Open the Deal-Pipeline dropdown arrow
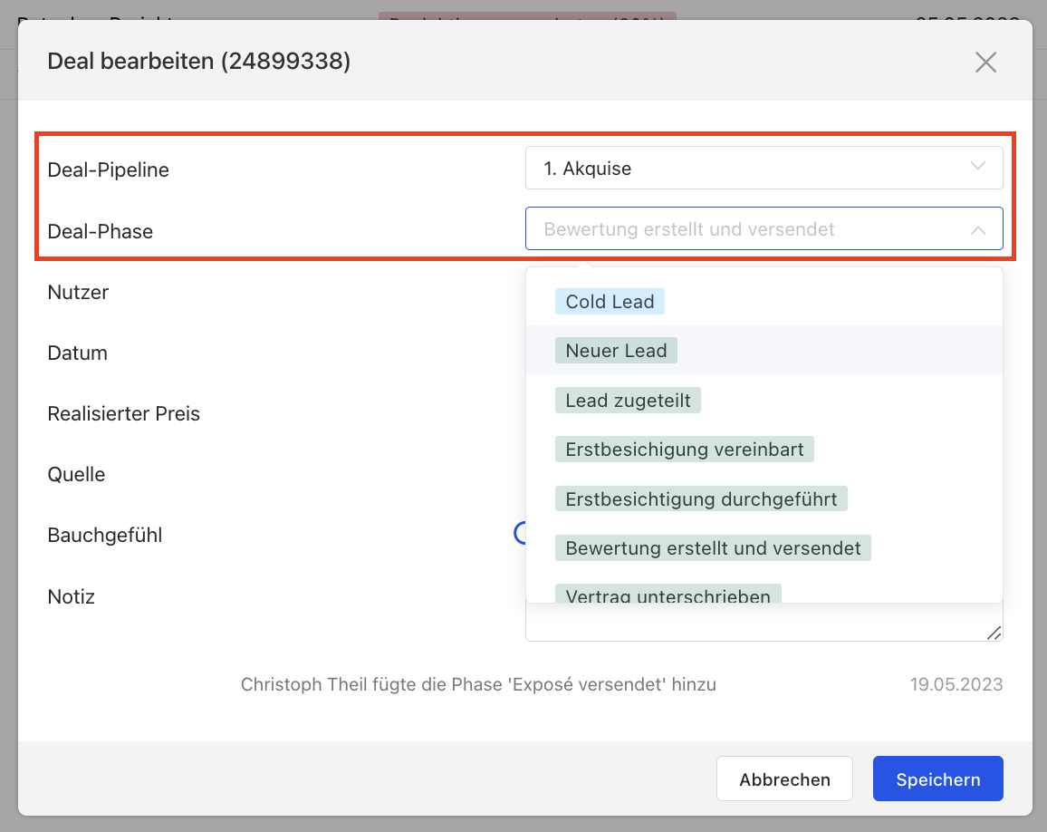 [x=977, y=167]
